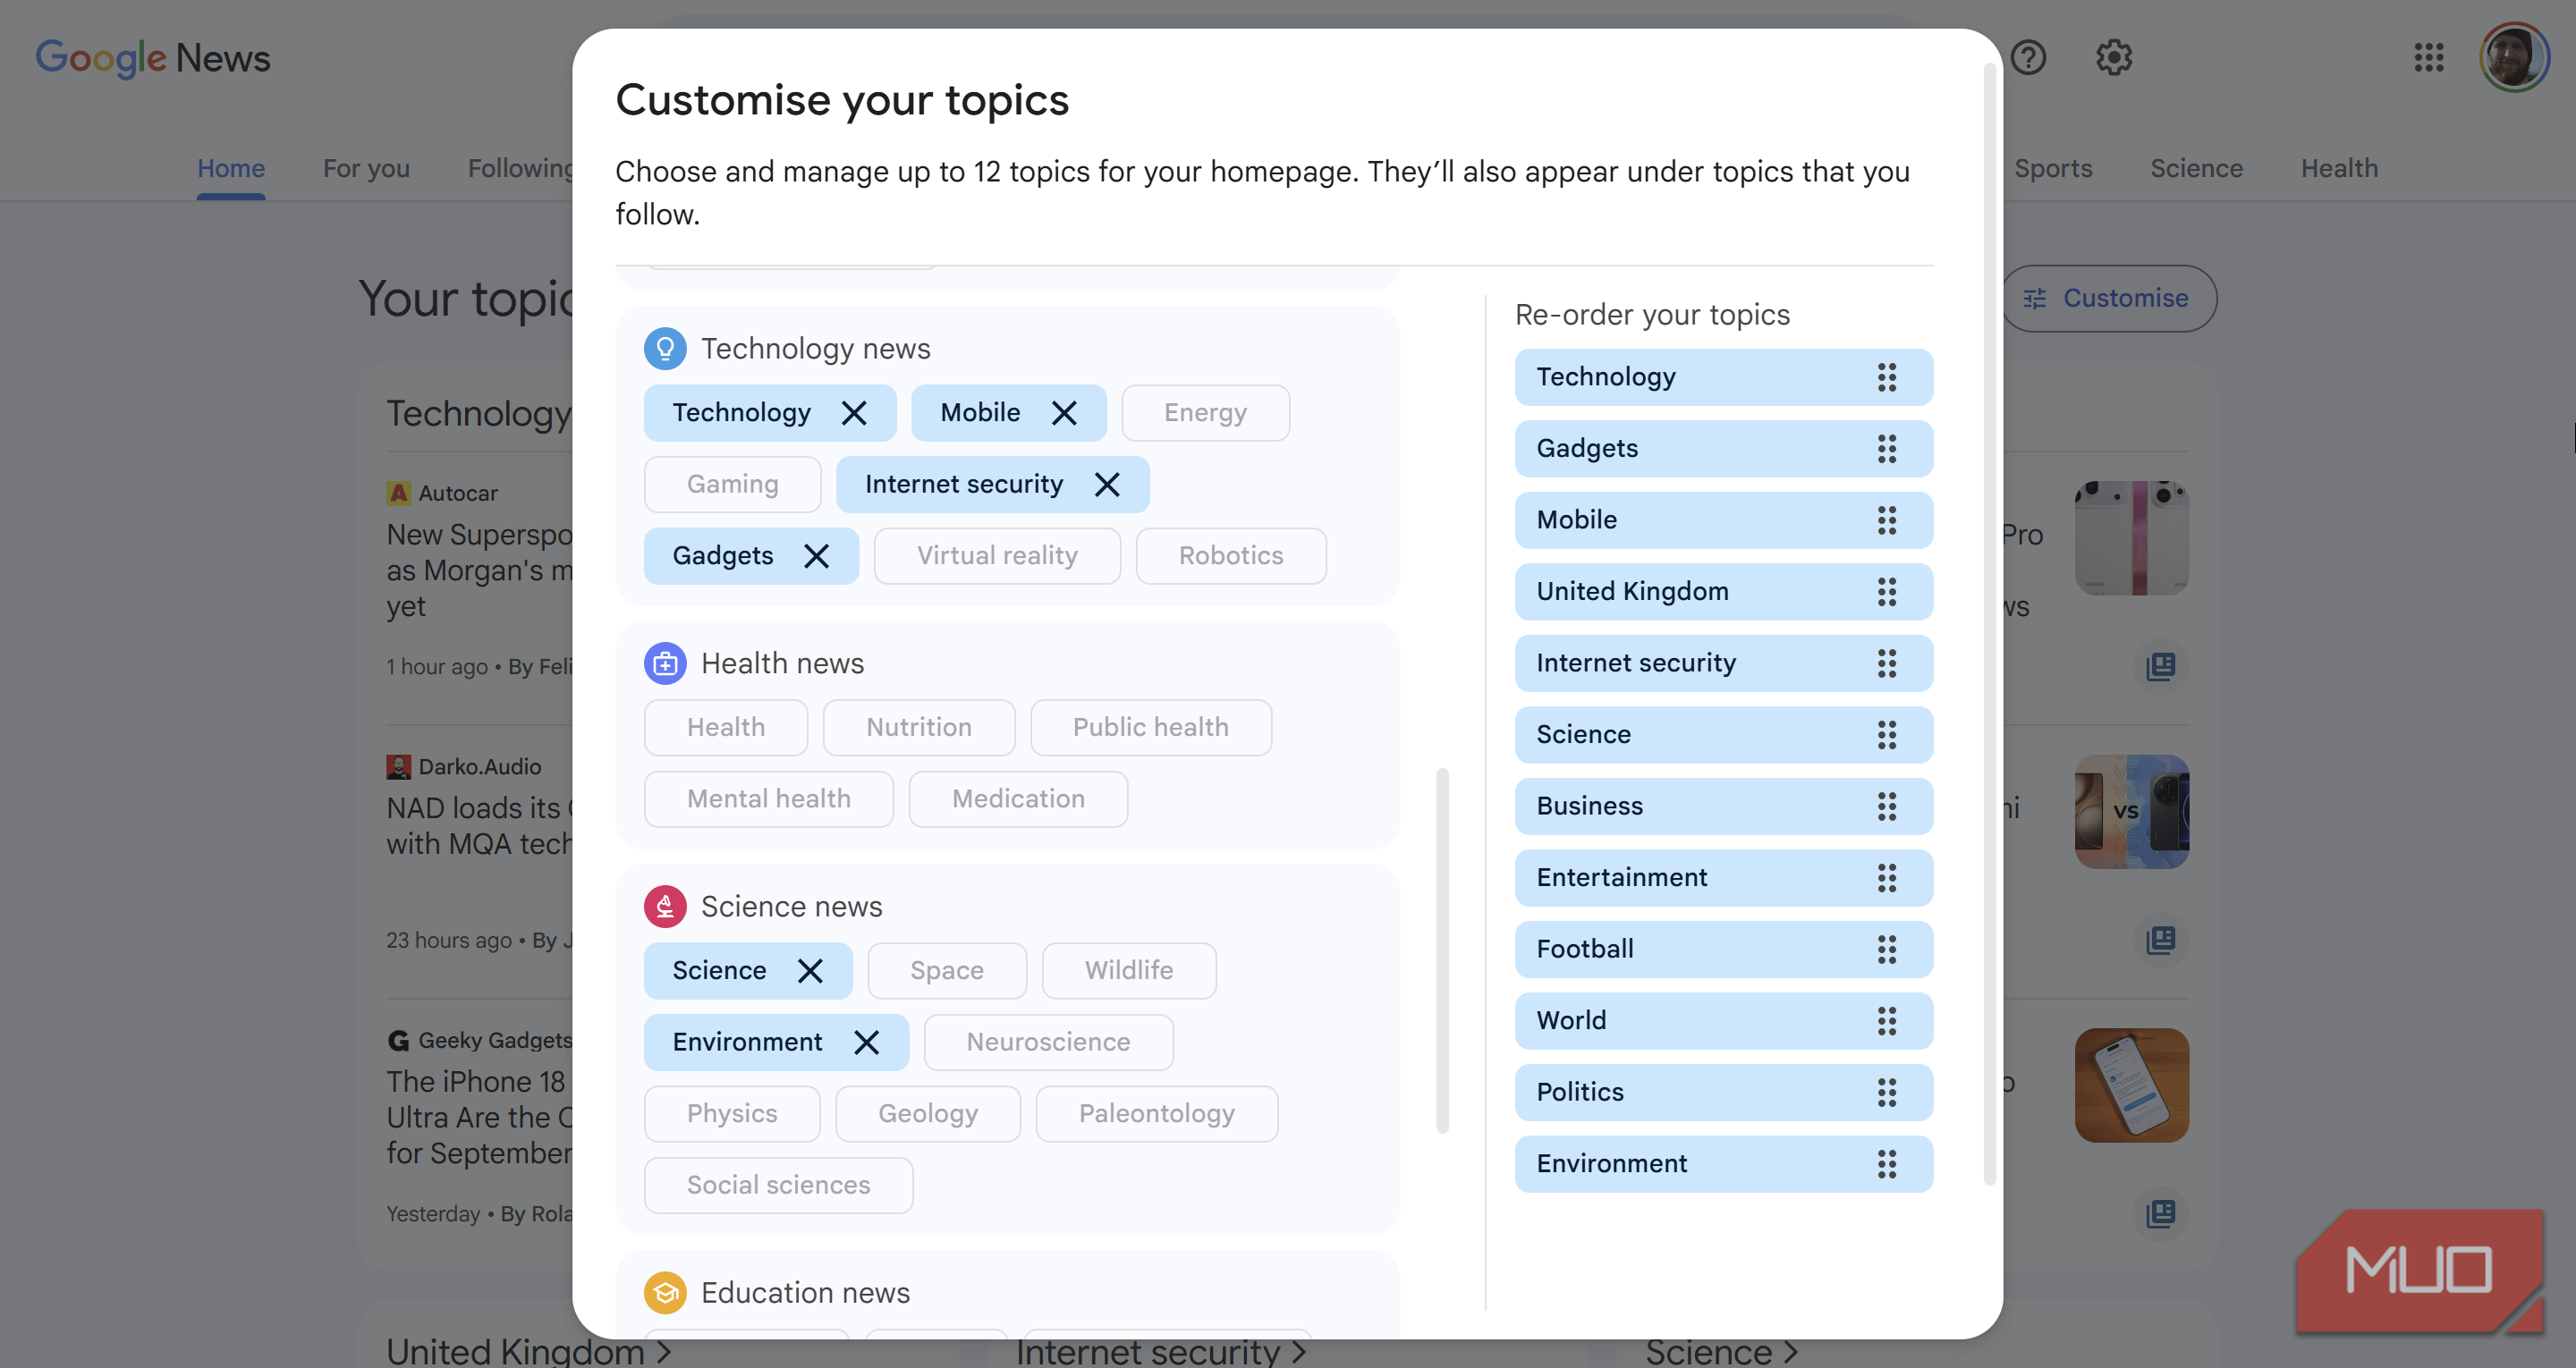Remove Internet security topic via X icon
This screenshot has height=1368, width=2576.
point(1107,485)
